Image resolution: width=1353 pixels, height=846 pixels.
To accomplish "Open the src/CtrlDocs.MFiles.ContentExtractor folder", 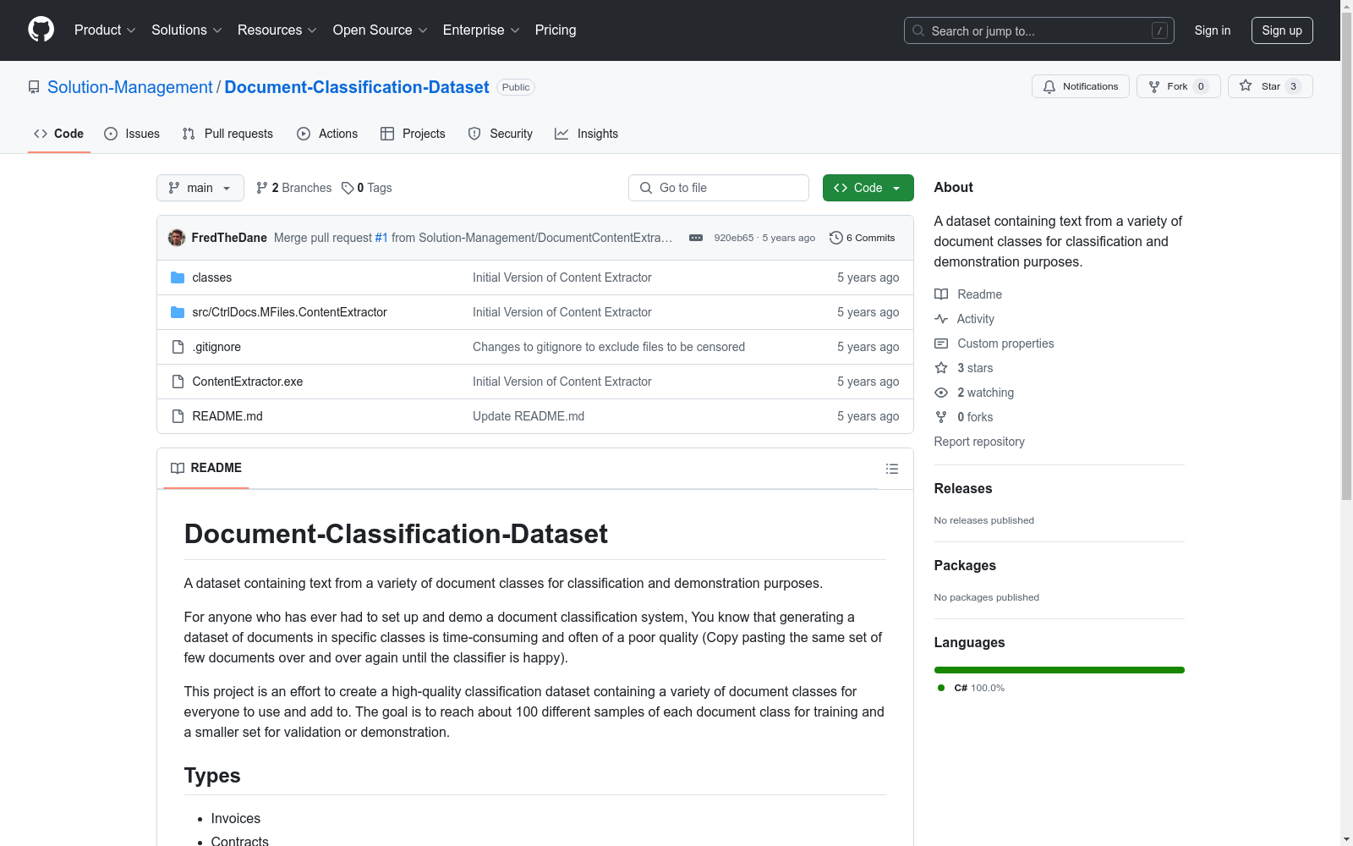I will [289, 312].
